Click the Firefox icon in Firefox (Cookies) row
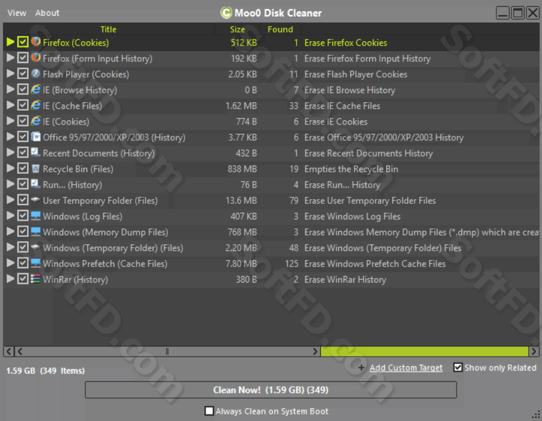This screenshot has height=421, width=542. (35, 42)
